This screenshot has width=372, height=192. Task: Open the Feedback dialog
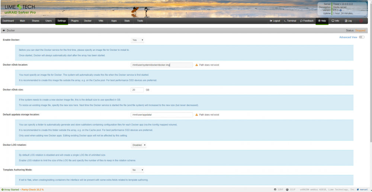click(x=307, y=21)
